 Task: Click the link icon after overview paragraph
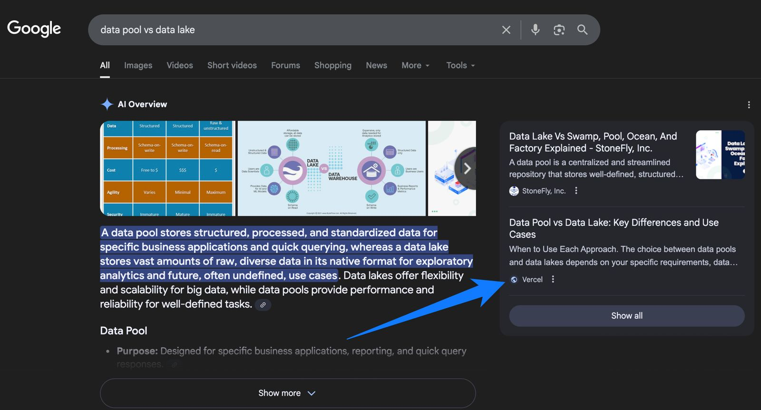(263, 305)
